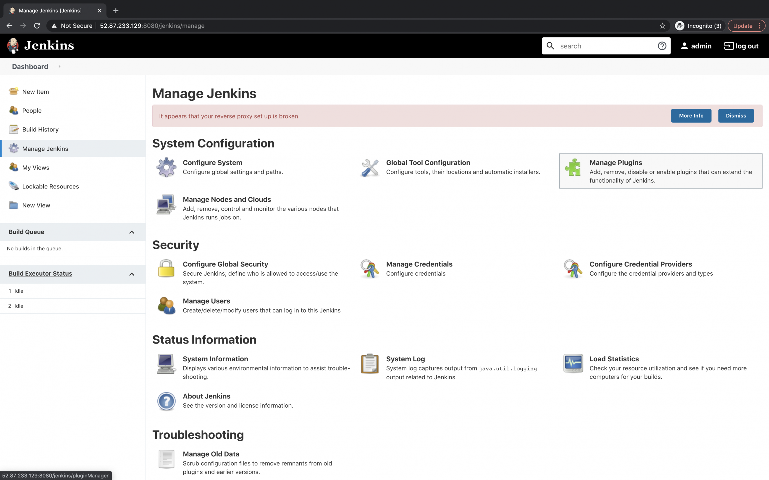
Task: Click the log out control
Action: (741, 46)
